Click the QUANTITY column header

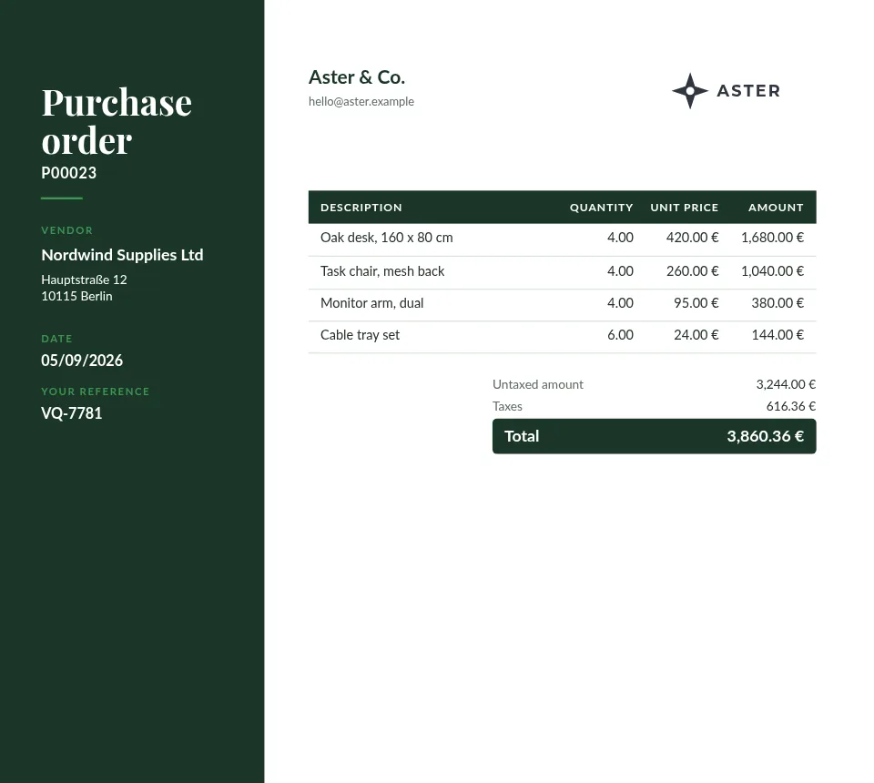coord(602,208)
